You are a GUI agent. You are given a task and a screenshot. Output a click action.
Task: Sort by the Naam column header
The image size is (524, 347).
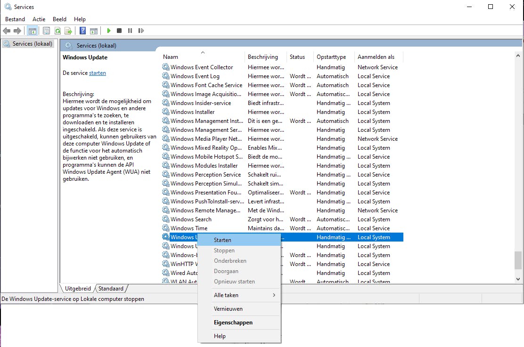203,57
